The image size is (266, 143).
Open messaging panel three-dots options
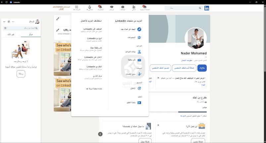click(x=13, y=22)
